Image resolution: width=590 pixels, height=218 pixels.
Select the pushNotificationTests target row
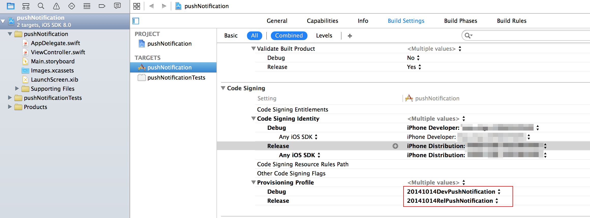point(173,78)
